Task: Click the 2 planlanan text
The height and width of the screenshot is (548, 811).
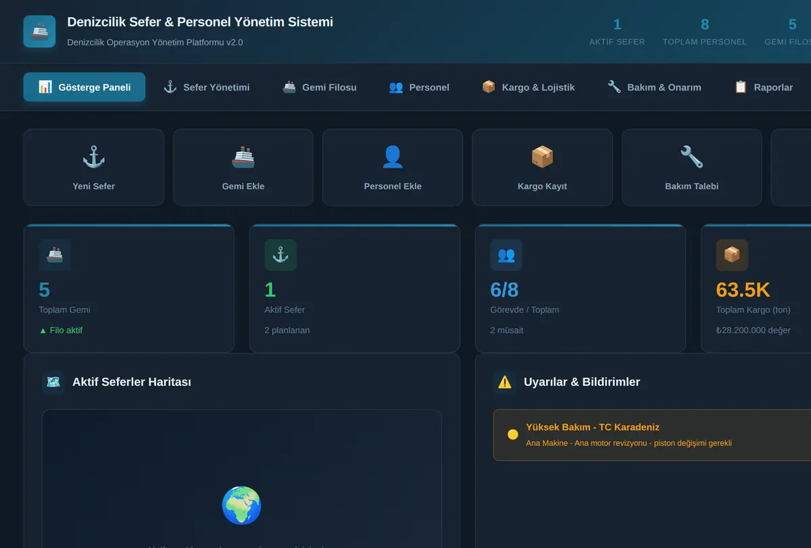Action: (287, 330)
